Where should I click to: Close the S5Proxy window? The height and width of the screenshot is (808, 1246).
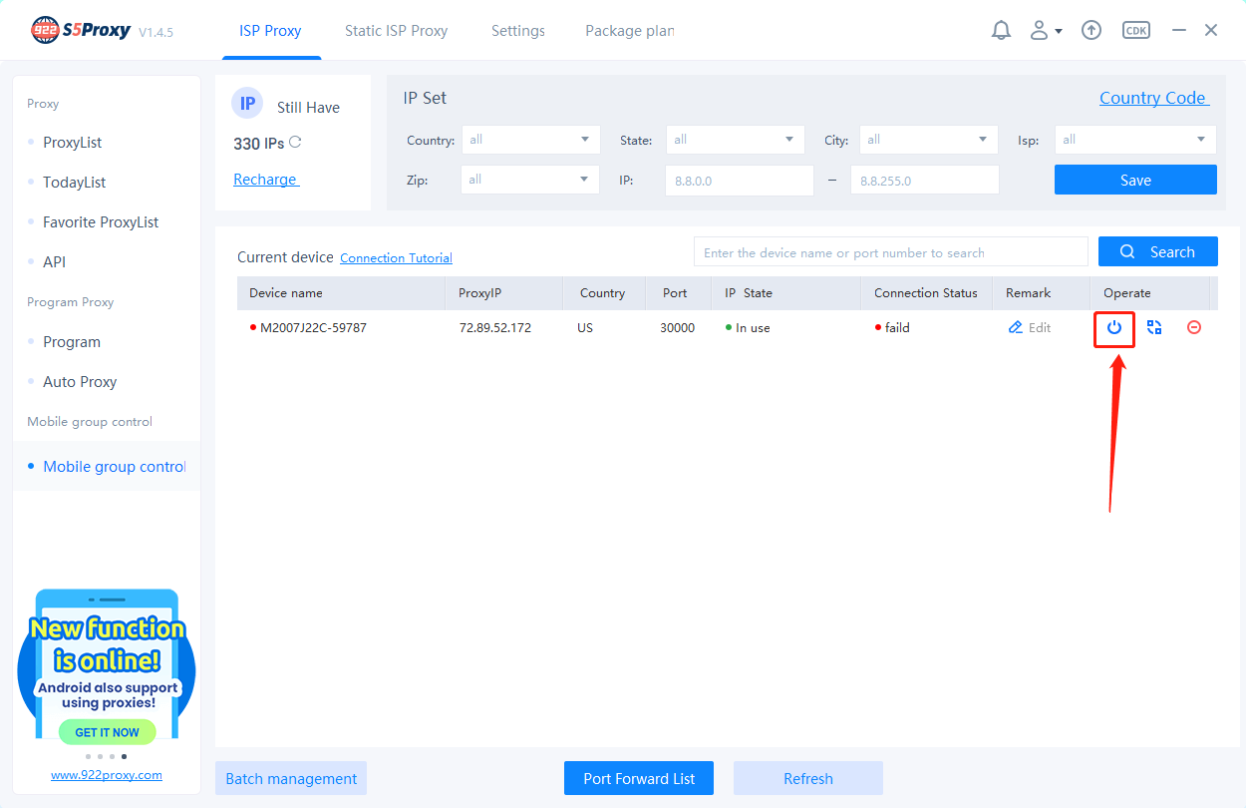point(1211,31)
